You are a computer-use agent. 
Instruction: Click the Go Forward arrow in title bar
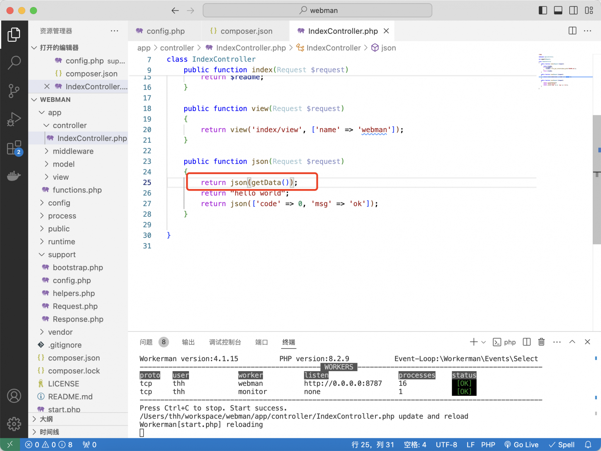tap(191, 11)
